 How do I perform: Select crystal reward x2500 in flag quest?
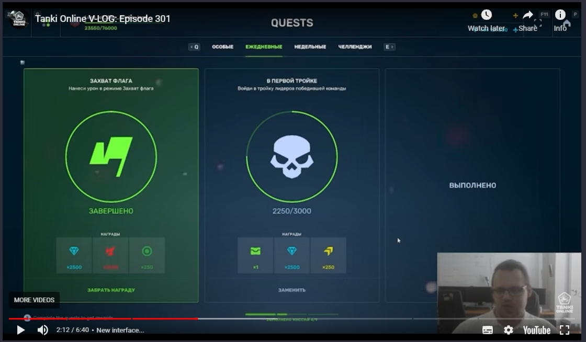tap(74, 255)
